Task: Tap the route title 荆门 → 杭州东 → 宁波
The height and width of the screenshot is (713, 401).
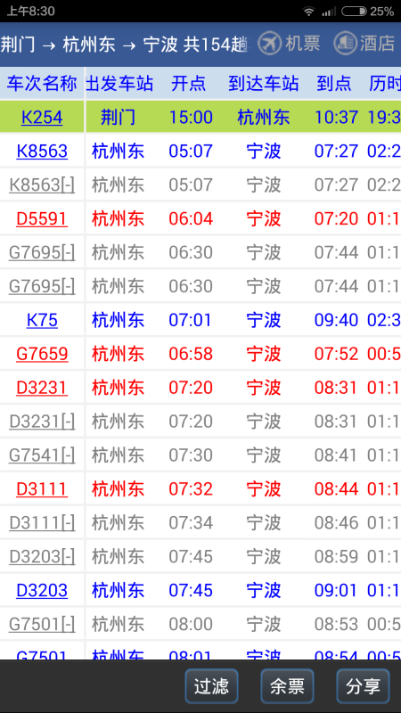Action: (89, 45)
